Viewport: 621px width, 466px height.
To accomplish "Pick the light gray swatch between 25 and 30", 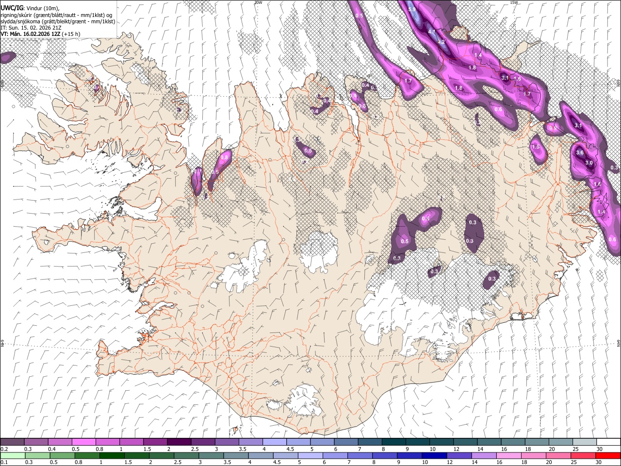I will click(585, 442).
